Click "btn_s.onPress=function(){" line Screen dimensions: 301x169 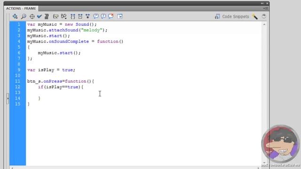point(61,81)
